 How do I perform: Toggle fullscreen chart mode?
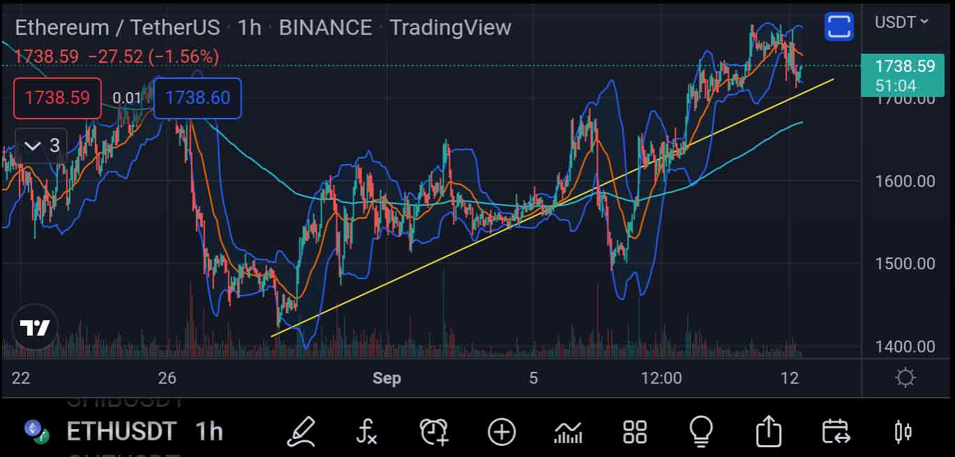839,27
